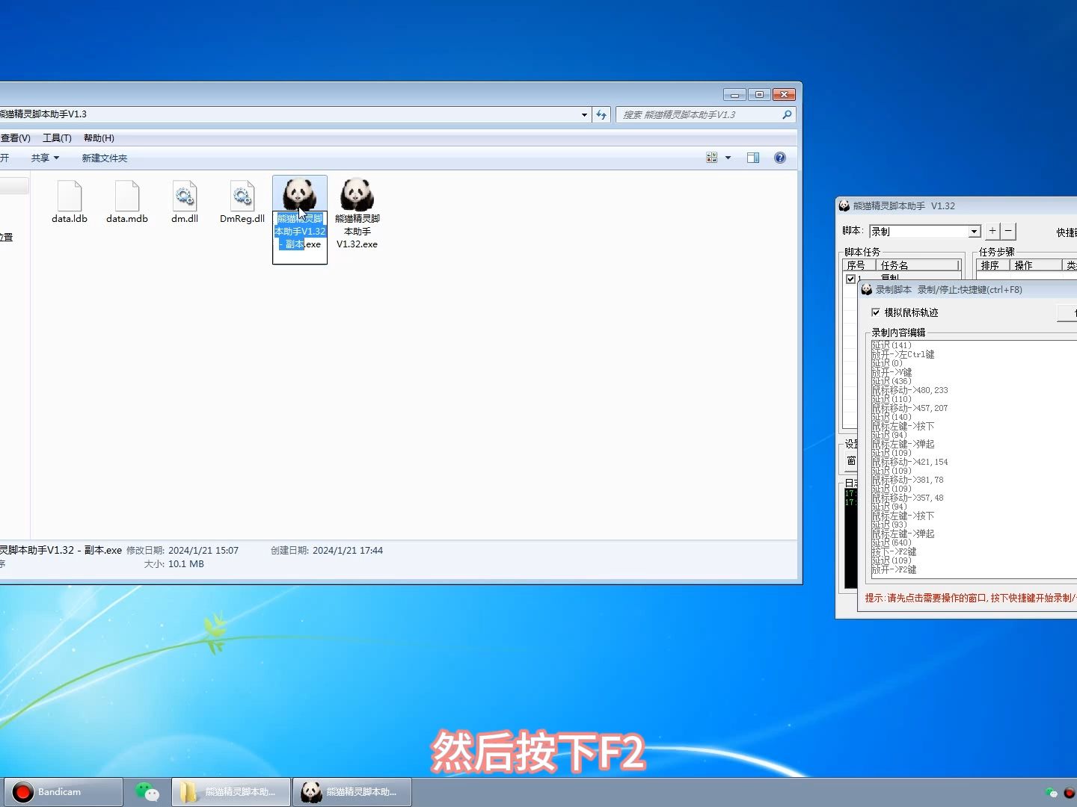Select the data.mdb file icon
This screenshot has height=807, width=1077.
(x=127, y=196)
